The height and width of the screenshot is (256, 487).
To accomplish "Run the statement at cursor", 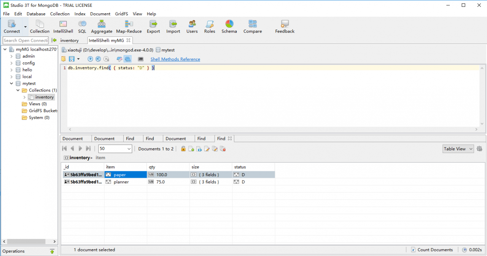I will click(x=98, y=59).
